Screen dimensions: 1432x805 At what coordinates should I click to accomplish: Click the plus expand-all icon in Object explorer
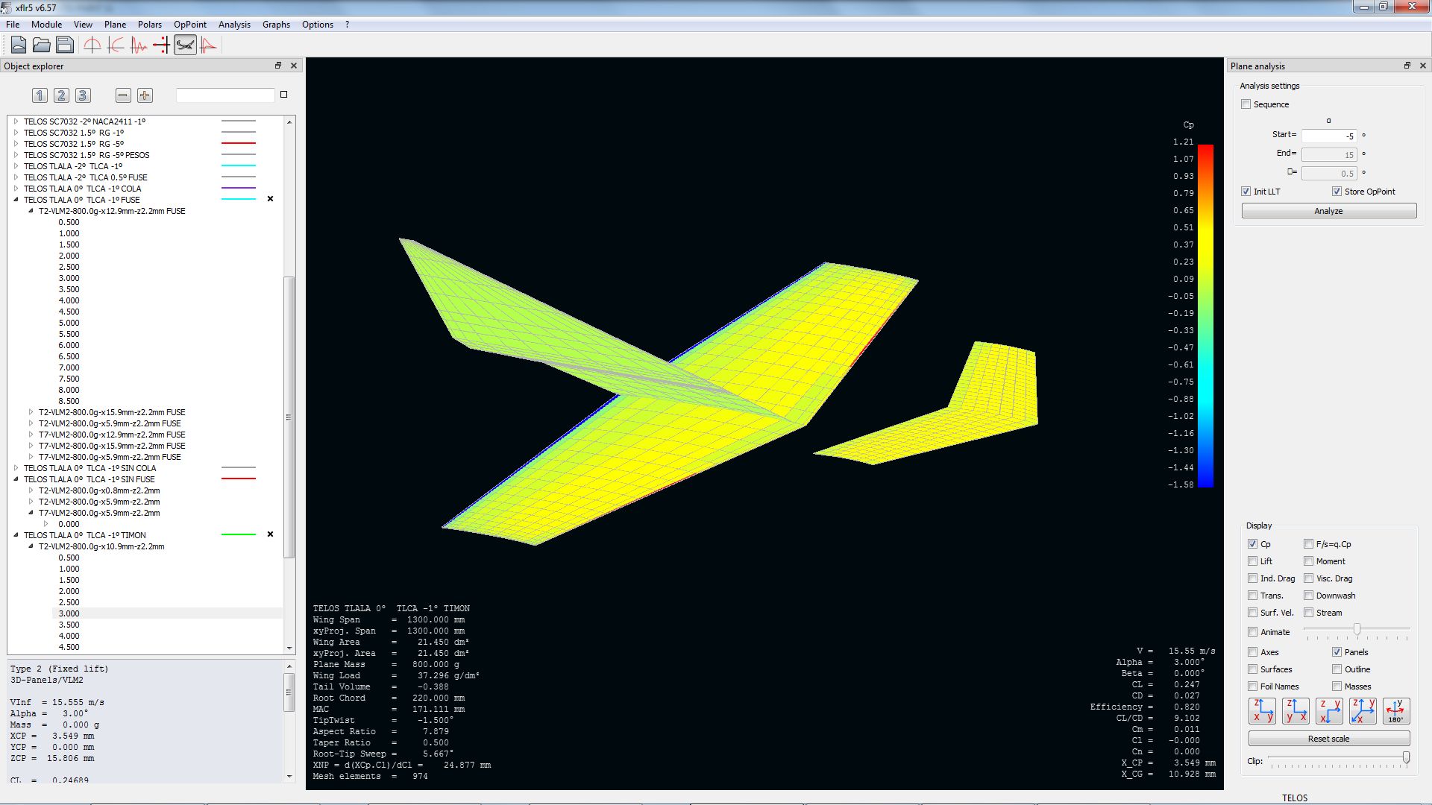point(145,95)
